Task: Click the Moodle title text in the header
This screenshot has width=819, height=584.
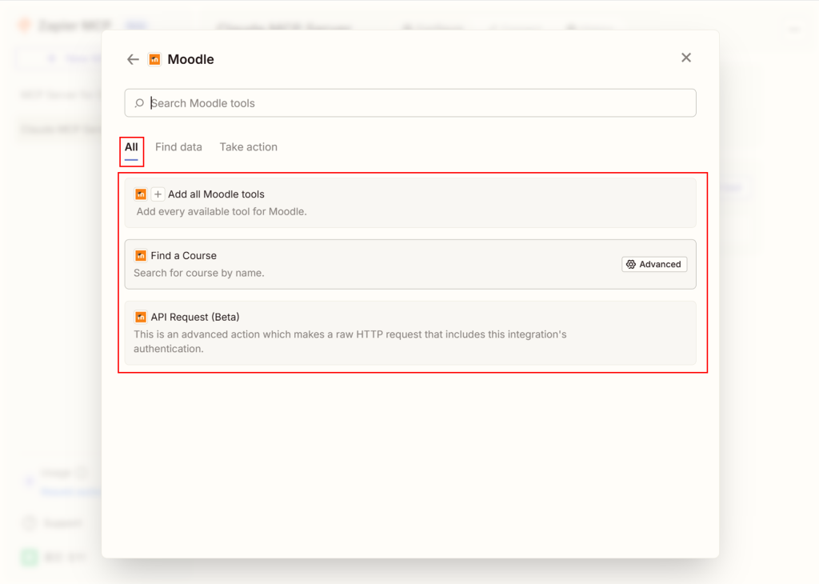Action: pyautogui.click(x=190, y=59)
